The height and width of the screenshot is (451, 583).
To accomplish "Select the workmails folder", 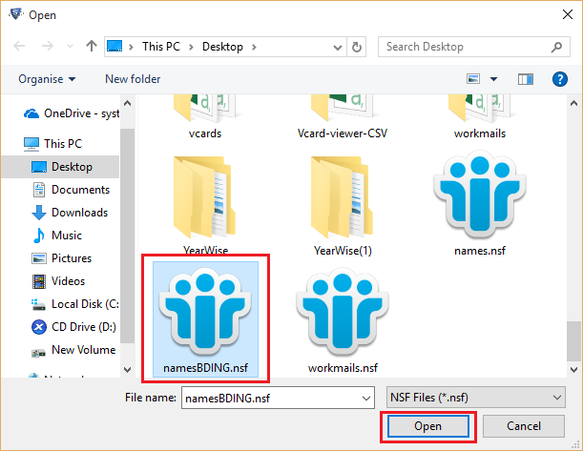I will point(480,117).
